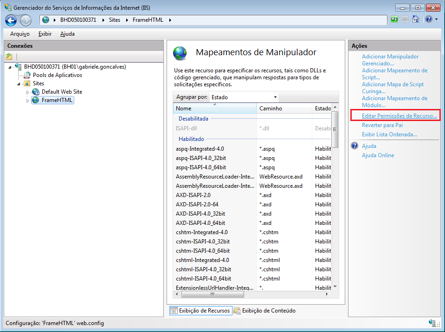Select the AXD-ISAPI-2.0-64 row
Viewport: 445px width, 332px height.
click(252, 204)
